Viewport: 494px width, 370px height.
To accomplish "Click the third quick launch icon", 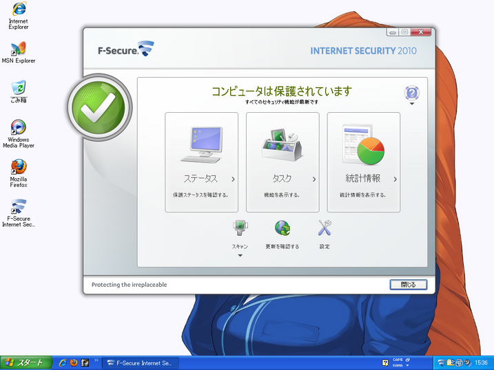I will point(85,362).
